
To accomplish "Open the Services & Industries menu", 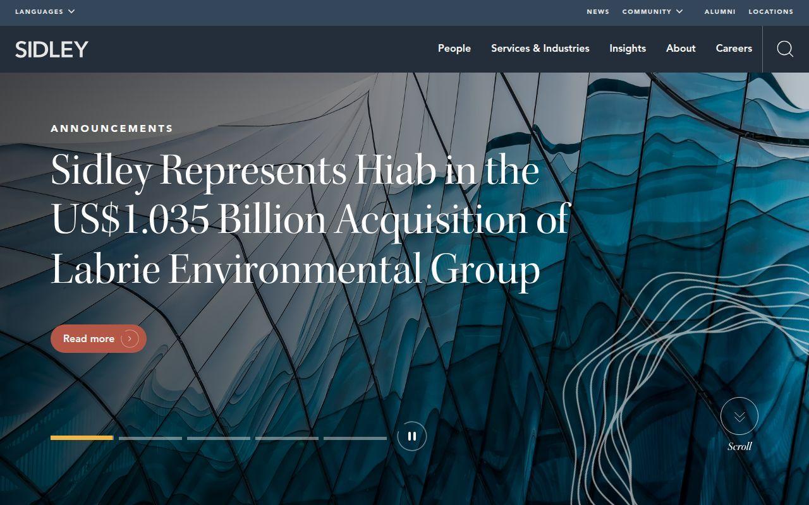I will (x=540, y=49).
